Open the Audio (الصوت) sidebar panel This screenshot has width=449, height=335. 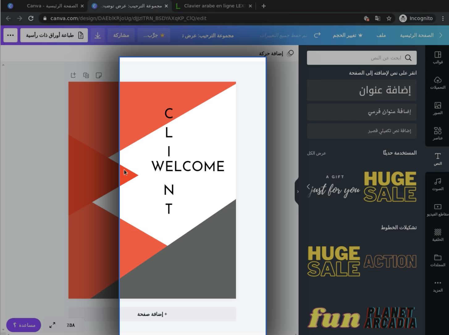click(438, 184)
